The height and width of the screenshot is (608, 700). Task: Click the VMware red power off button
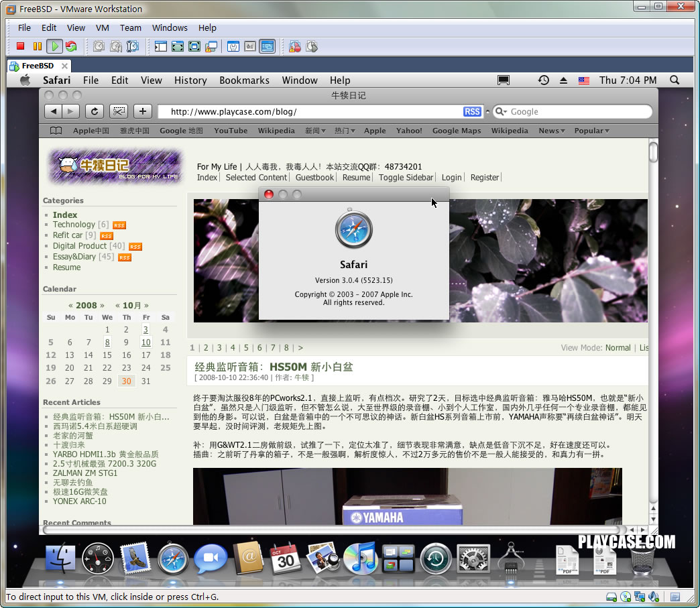tap(20, 46)
